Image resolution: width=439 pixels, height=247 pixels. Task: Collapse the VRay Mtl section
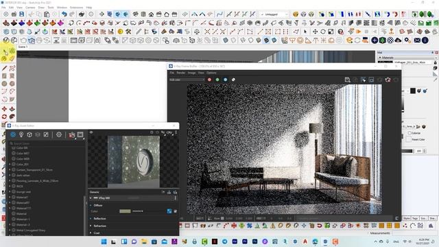[x=91, y=198]
